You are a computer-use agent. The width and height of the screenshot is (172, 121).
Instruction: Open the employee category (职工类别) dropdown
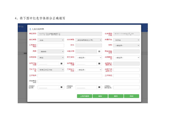point(89,58)
